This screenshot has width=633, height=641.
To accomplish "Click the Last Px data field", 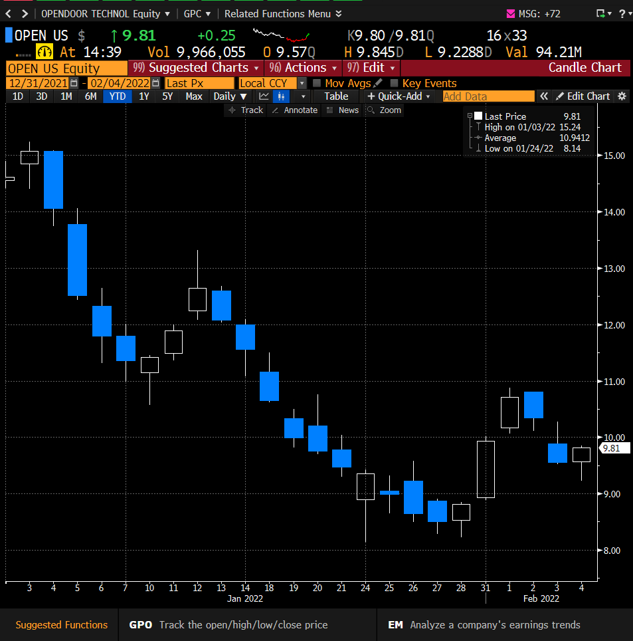I will (199, 83).
